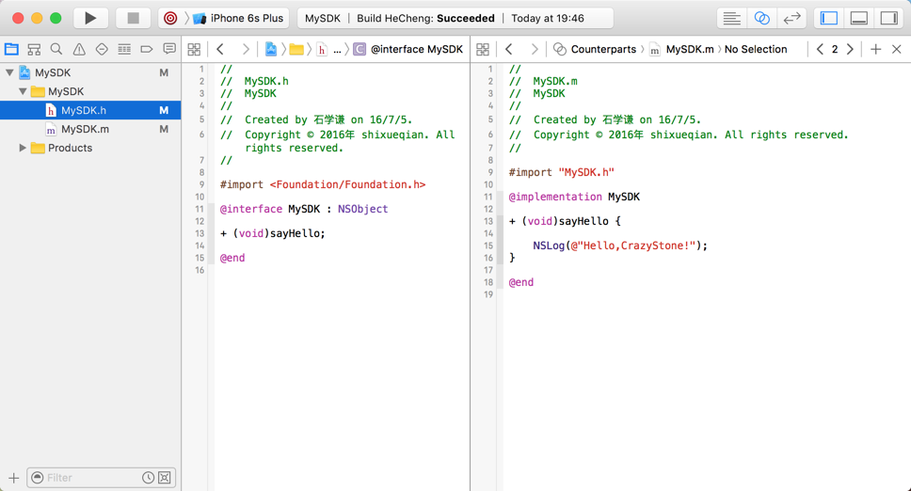
Task: Click the ellipsis in left jump bar
Action: (x=337, y=50)
